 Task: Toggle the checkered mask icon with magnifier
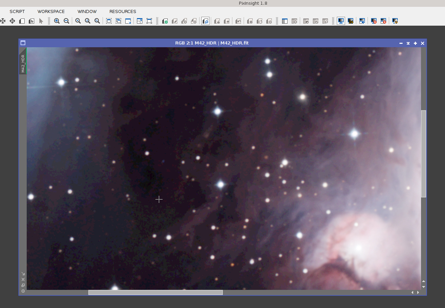coord(325,21)
